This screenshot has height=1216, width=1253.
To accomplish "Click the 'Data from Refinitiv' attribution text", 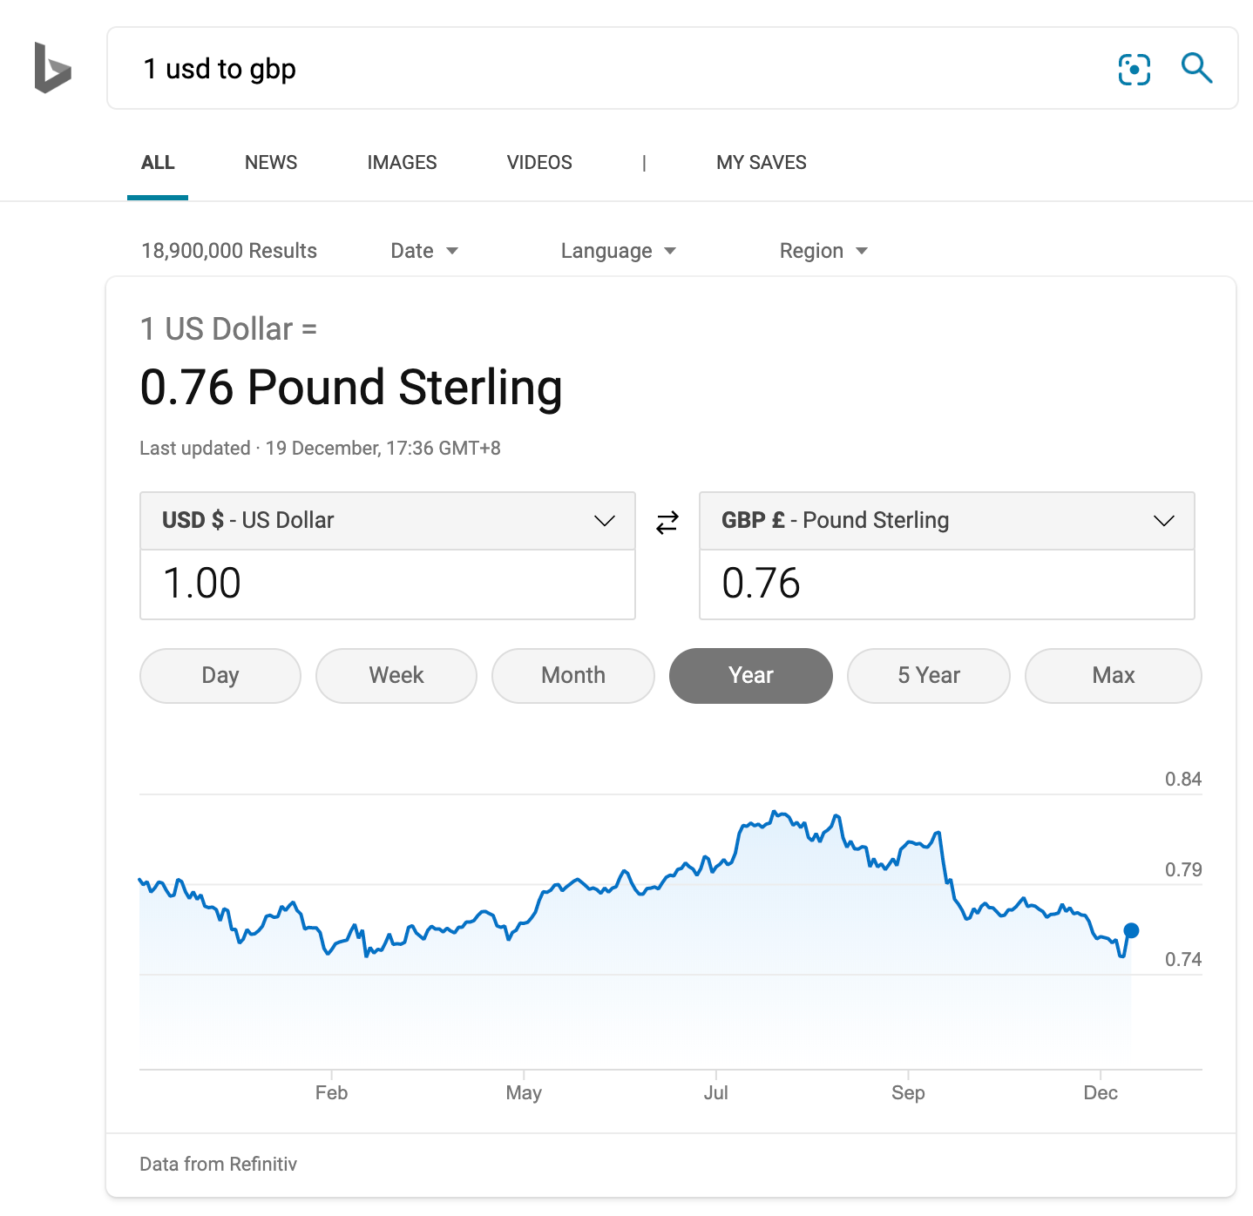I will [x=219, y=1165].
